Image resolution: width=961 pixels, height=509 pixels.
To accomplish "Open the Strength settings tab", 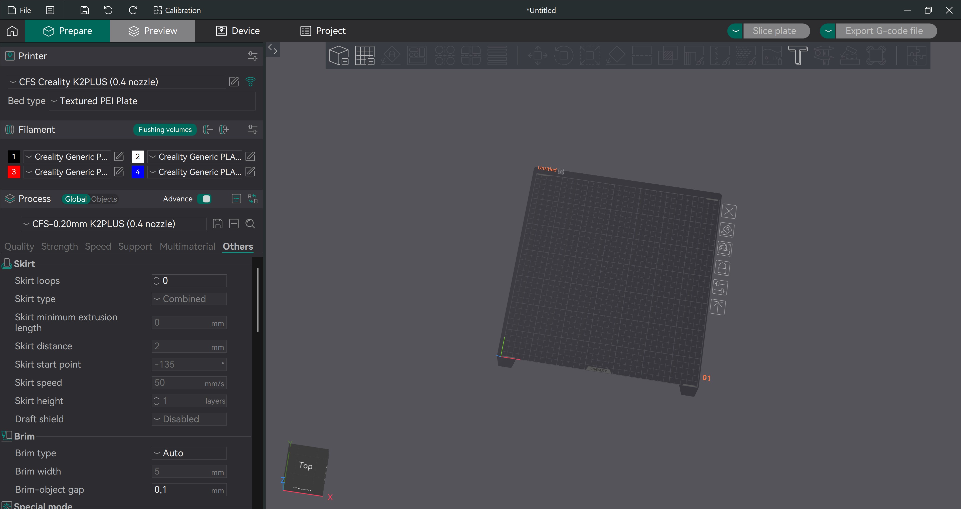I will click(x=59, y=246).
